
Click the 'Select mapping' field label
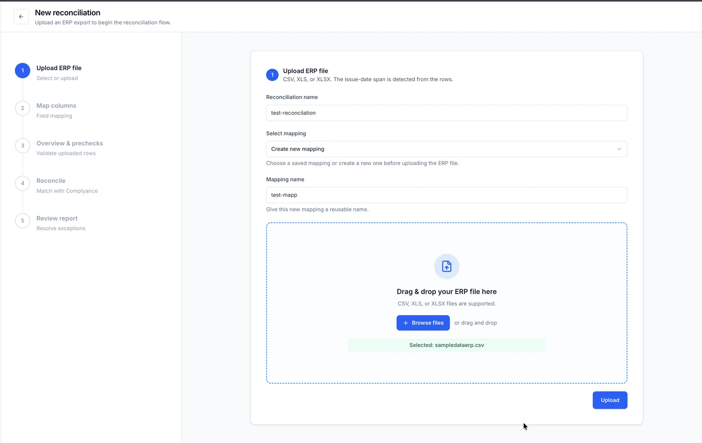pos(286,133)
